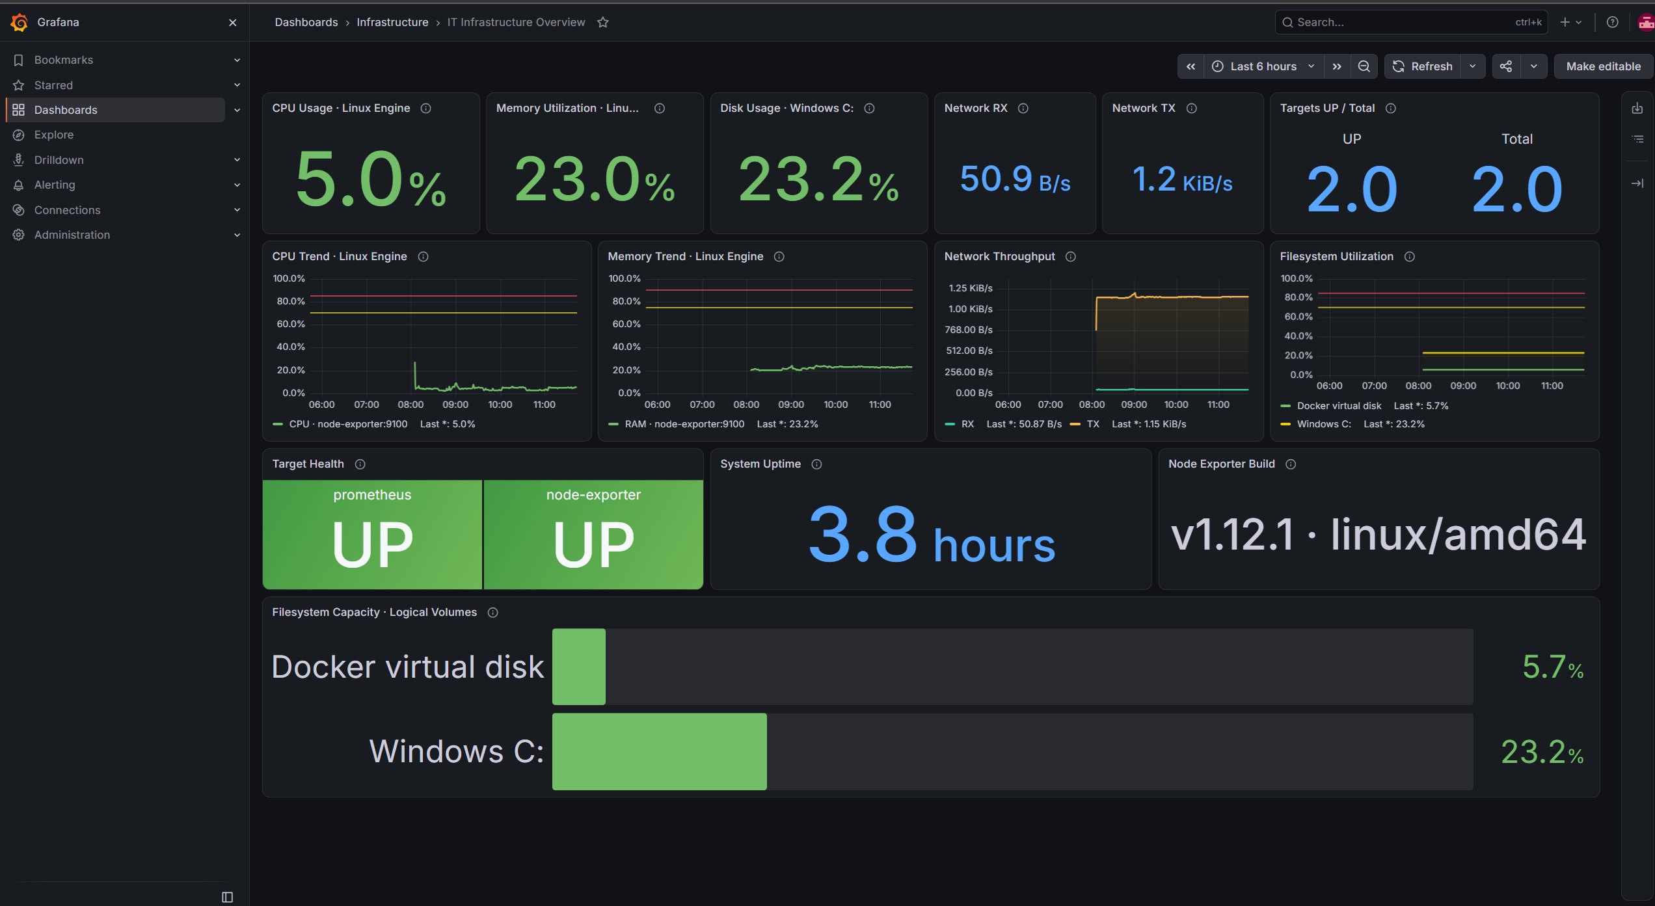Open Bookmarks in the sidebar

[64, 60]
